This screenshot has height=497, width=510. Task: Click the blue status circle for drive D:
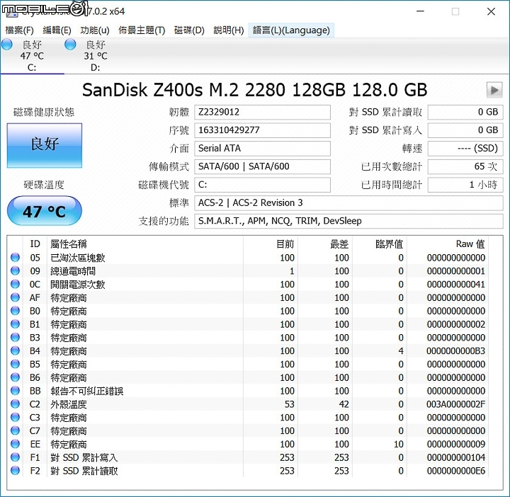coord(70,44)
